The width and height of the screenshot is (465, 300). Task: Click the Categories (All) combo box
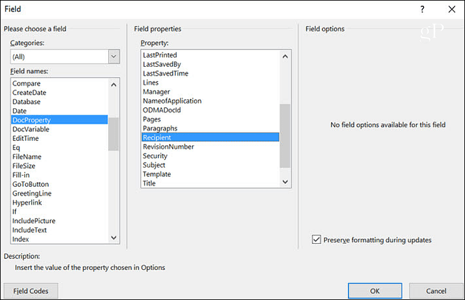pos(65,57)
